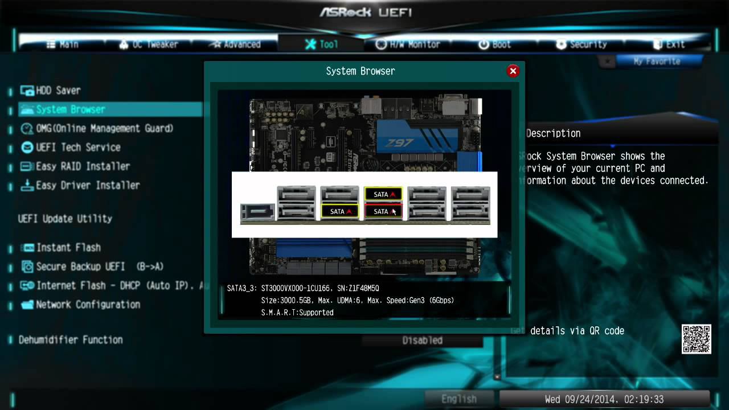Select the red-highlighted SATA port

pyautogui.click(x=383, y=211)
